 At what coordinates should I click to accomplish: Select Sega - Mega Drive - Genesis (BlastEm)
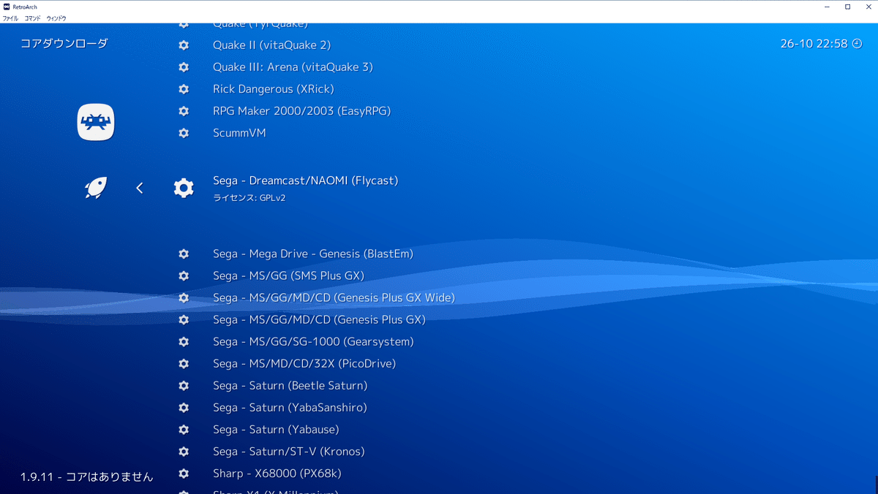(x=313, y=254)
